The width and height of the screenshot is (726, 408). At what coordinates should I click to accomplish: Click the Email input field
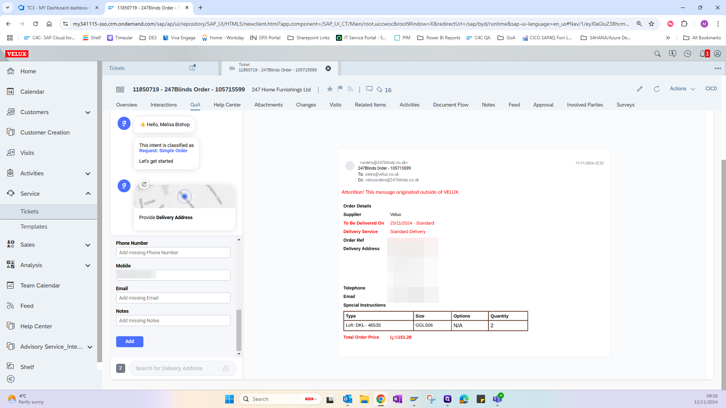point(173,298)
